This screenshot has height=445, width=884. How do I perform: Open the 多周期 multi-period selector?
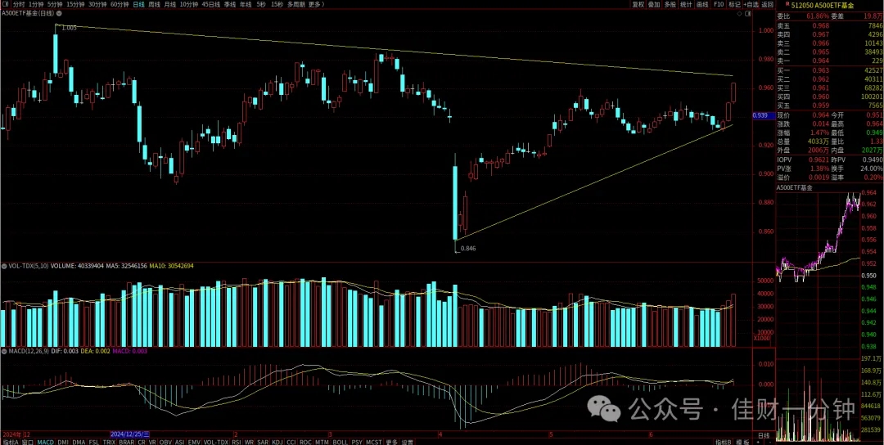coord(296,4)
